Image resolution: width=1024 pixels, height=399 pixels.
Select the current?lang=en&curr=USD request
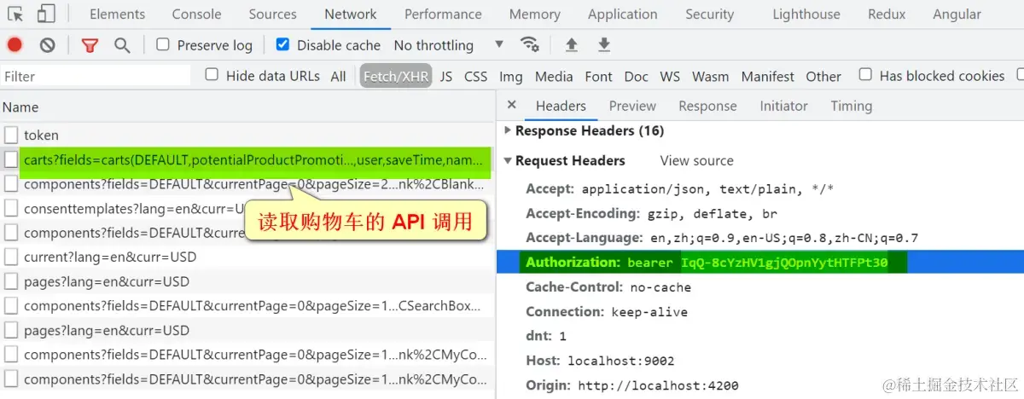[247, 257]
